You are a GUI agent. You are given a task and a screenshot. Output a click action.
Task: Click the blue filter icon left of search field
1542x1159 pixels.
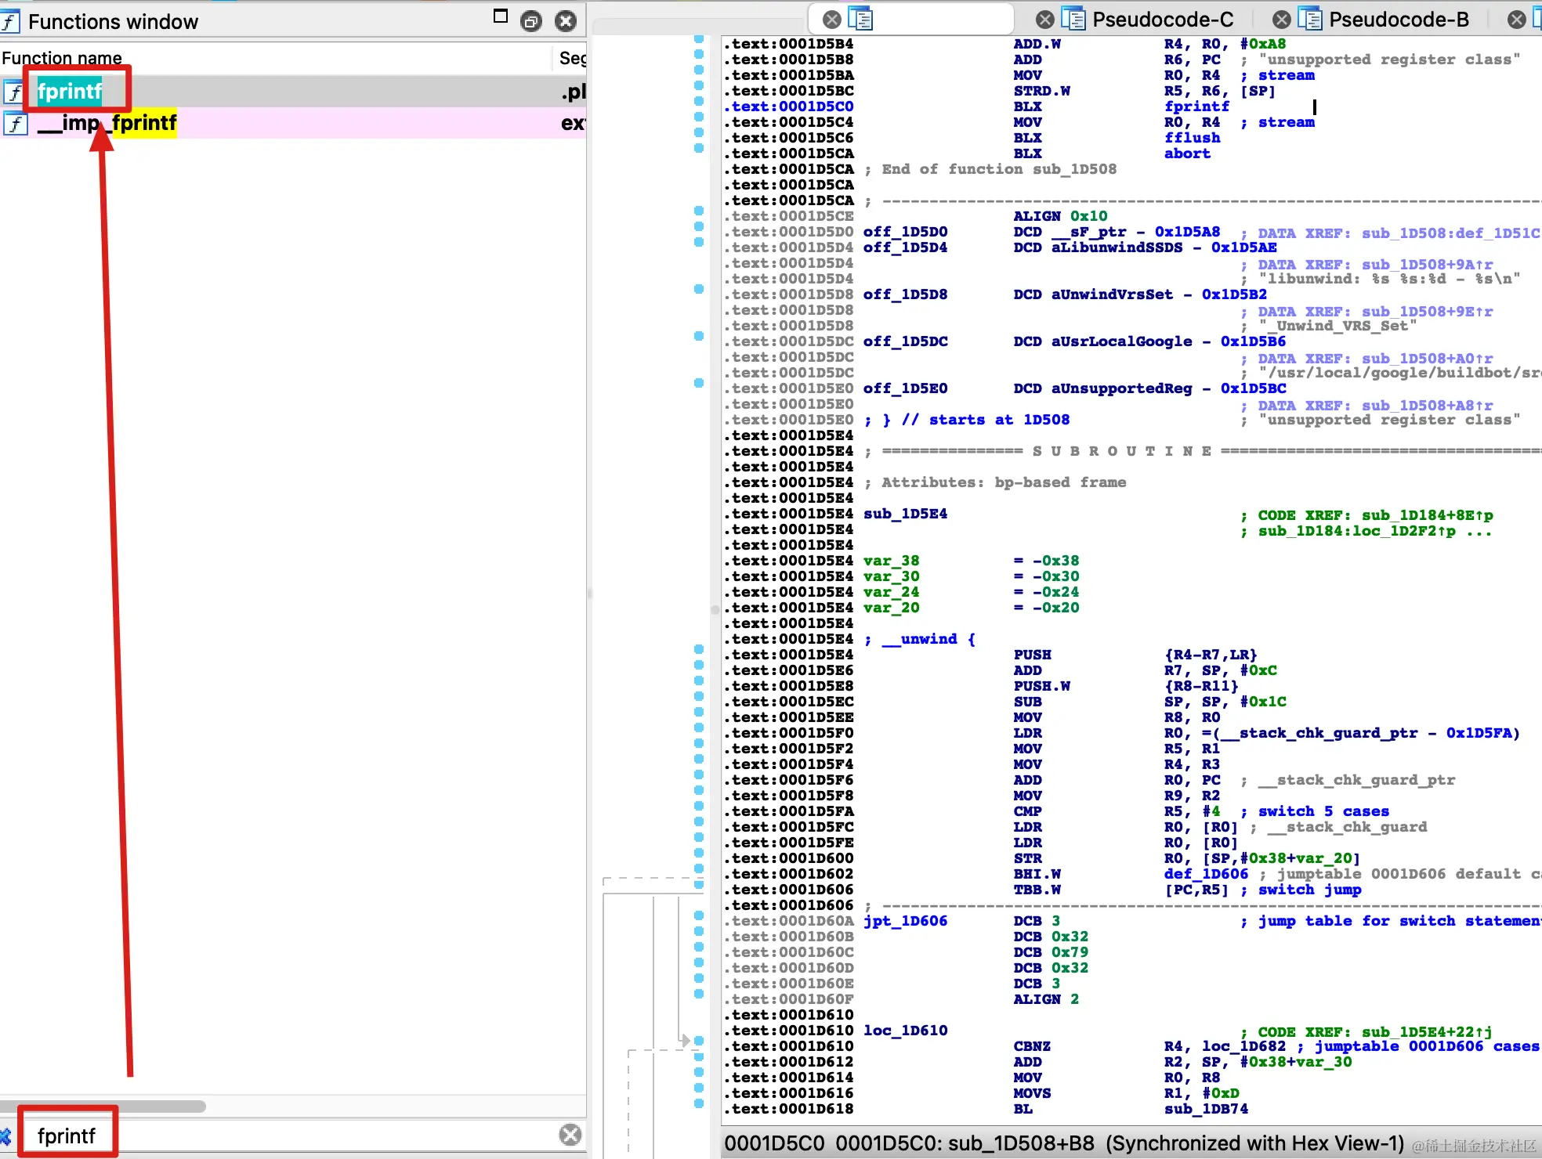[x=5, y=1136]
